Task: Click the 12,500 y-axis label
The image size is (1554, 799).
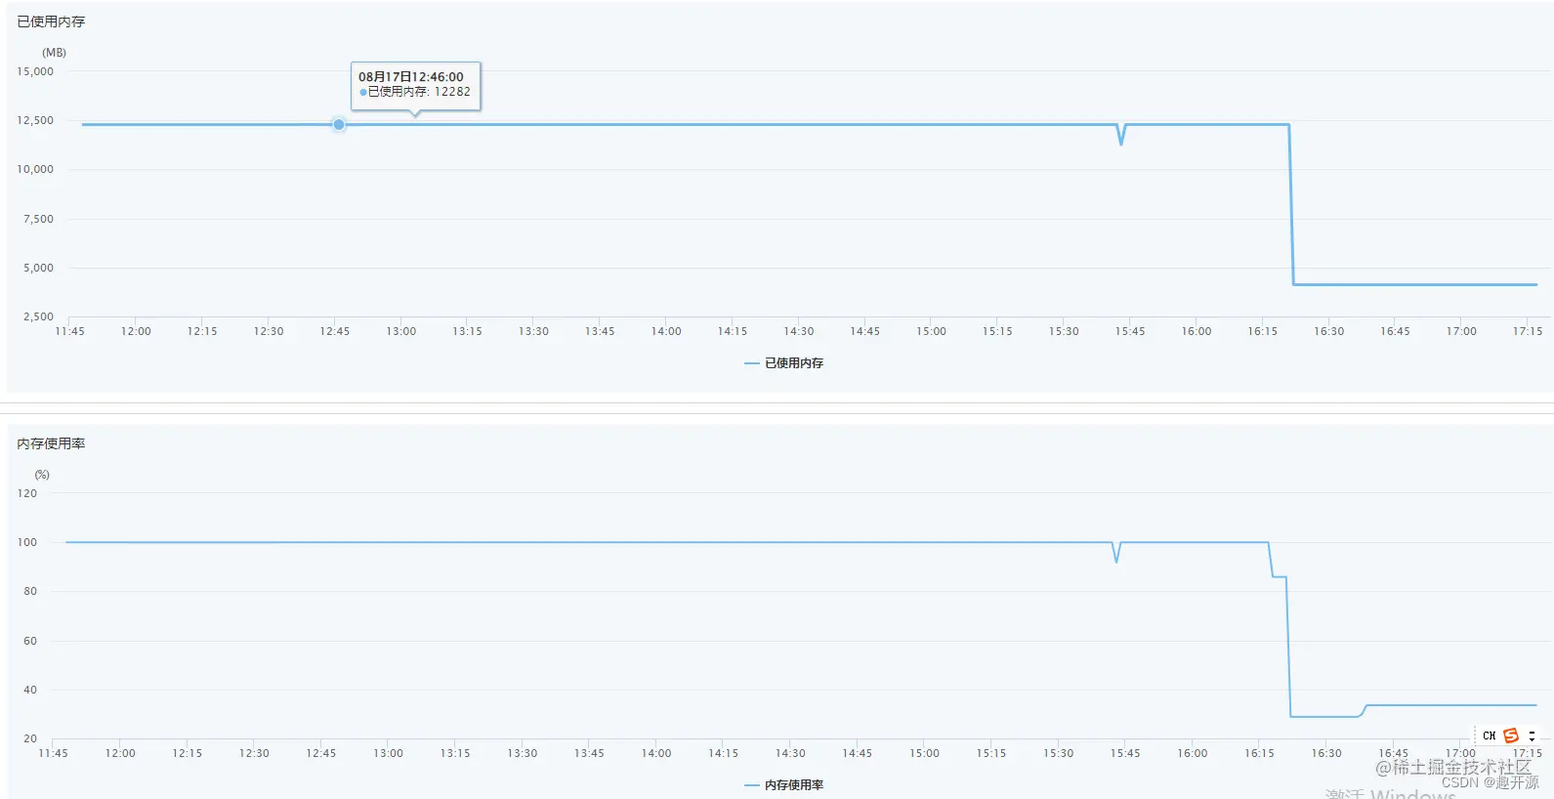Action: click(35, 120)
